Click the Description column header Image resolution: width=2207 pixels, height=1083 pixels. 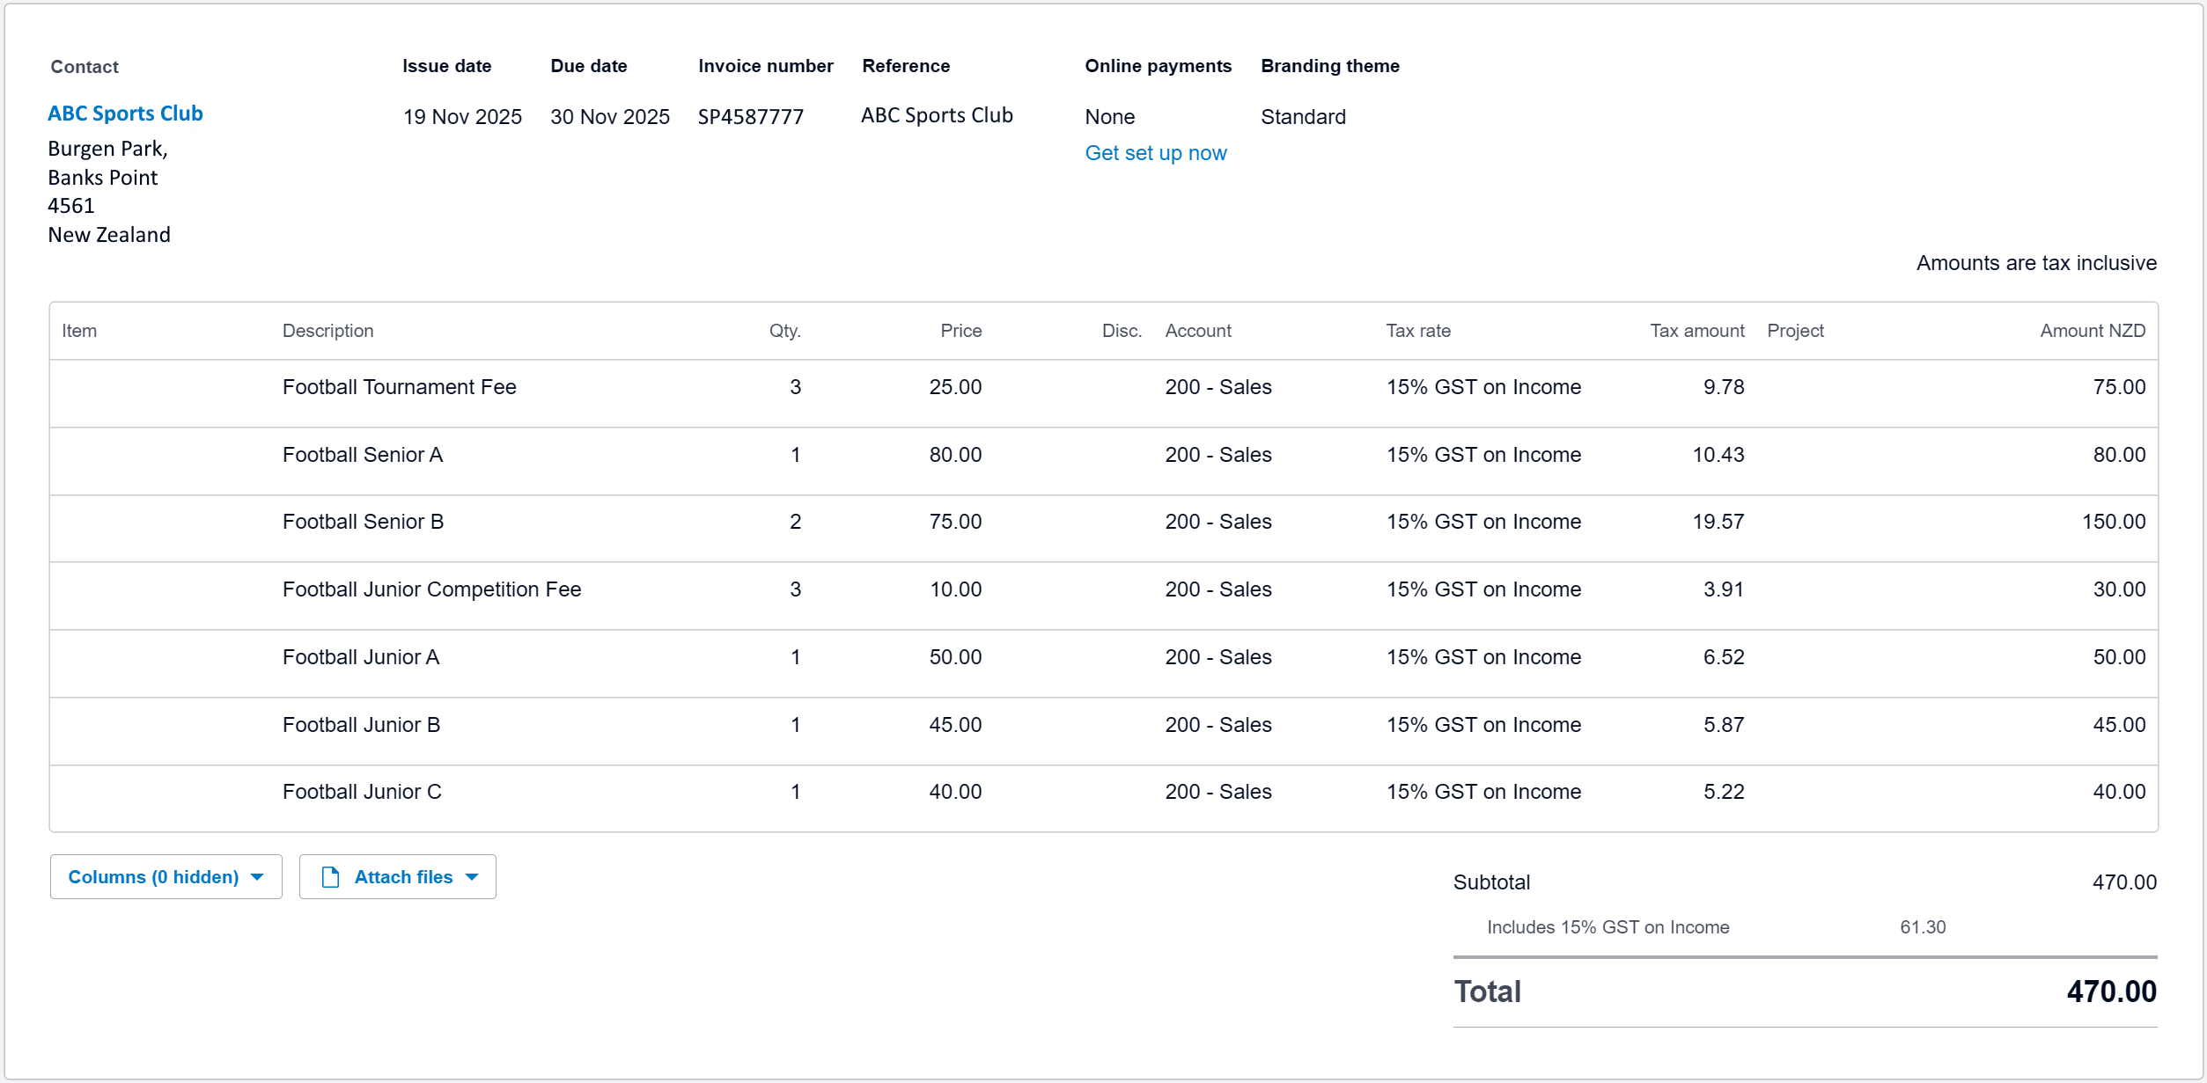[327, 331]
